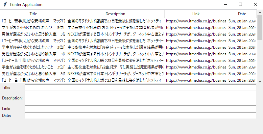263x134 pixels.
Task: Close the Tkinter Application window
Action: tap(255, 5)
